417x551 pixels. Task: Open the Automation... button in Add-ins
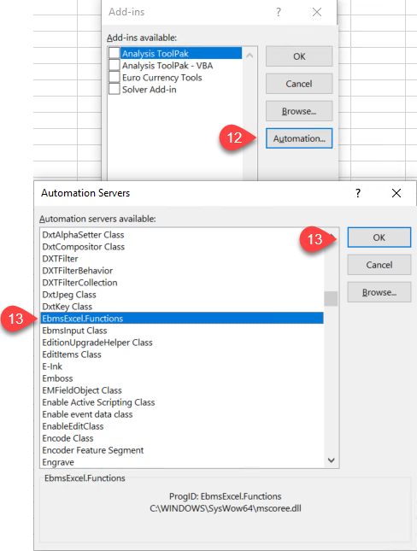(x=299, y=138)
